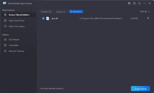Screen dimensions: 154x93
Task: Select the qico.dll file name
Action: [55, 18]
